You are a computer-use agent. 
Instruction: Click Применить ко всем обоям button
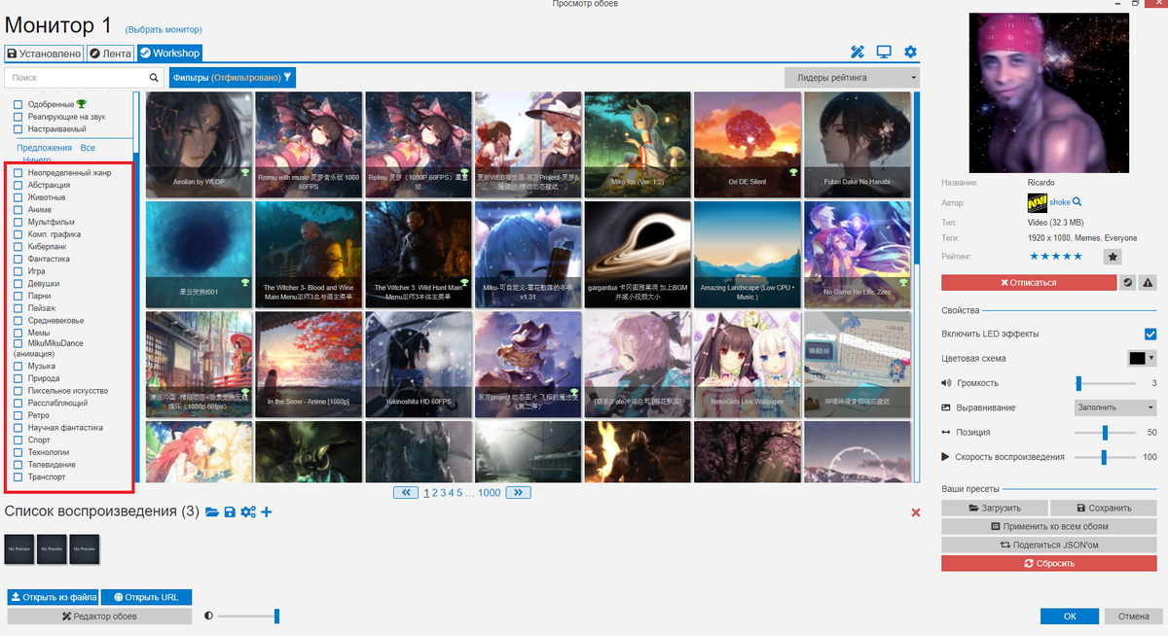click(1049, 526)
